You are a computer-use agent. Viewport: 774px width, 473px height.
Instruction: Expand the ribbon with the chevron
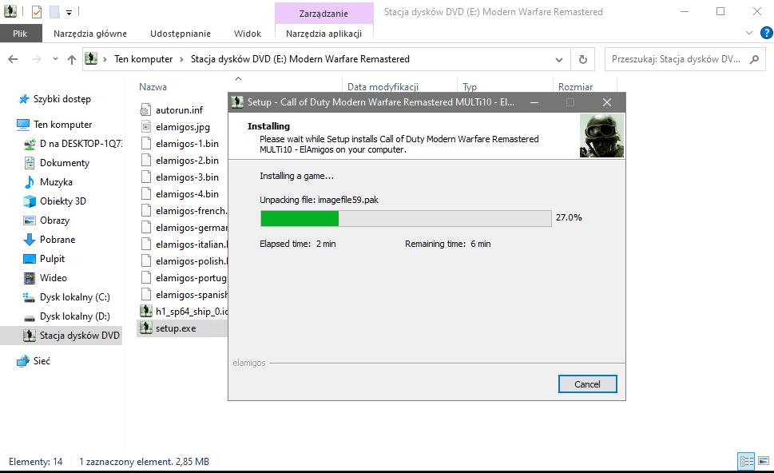coord(748,34)
